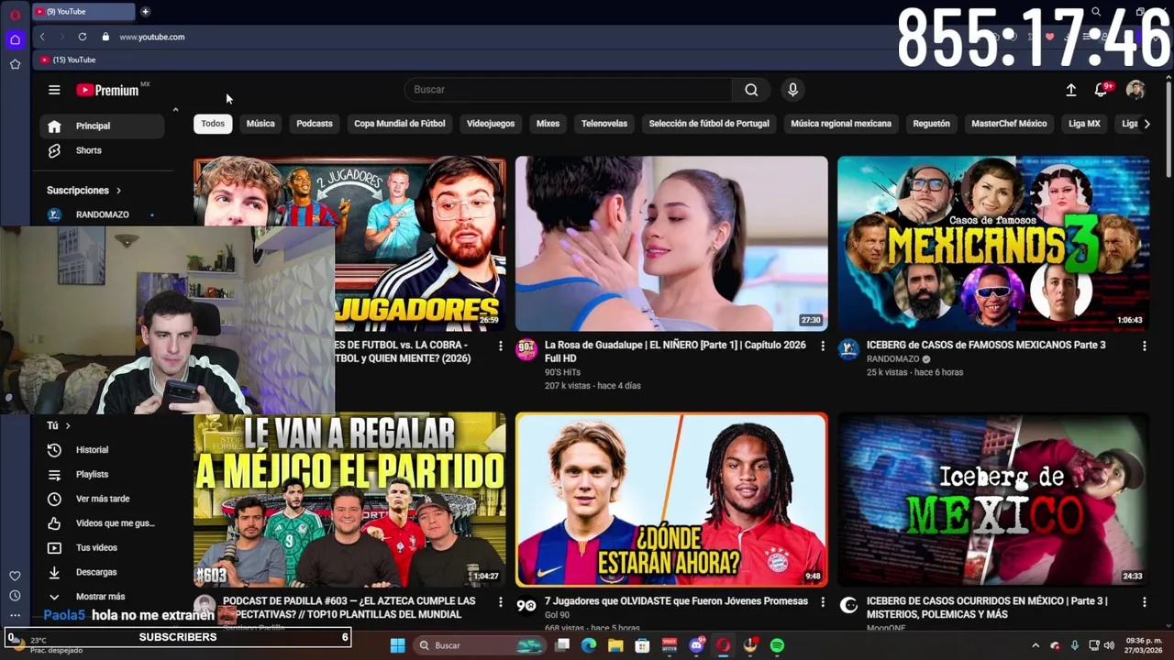Expand the Tú section chevron
Viewport: 1174px width, 660px height.
pos(67,425)
